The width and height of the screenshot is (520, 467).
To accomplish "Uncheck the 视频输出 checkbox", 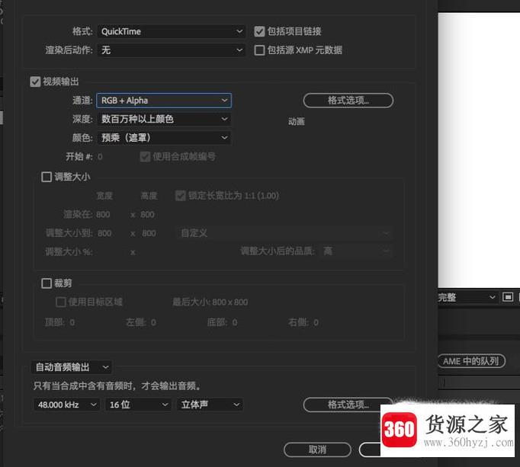I will [35, 82].
